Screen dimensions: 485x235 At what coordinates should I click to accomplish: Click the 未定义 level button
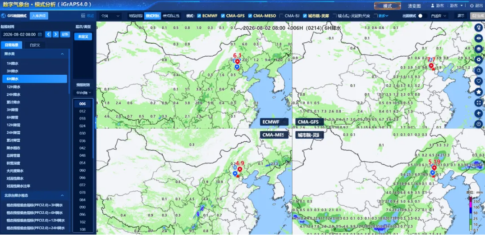[x=83, y=37]
